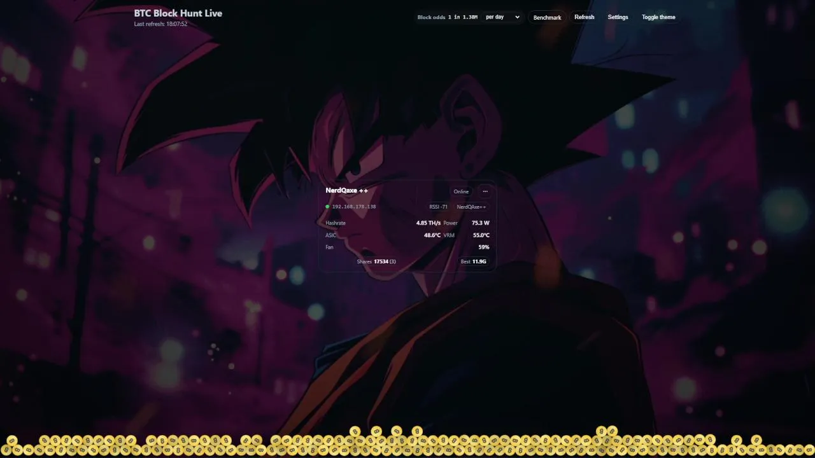Open the three-dot menu on NerdQaxe++ card
This screenshot has height=458, width=815.
click(485, 191)
